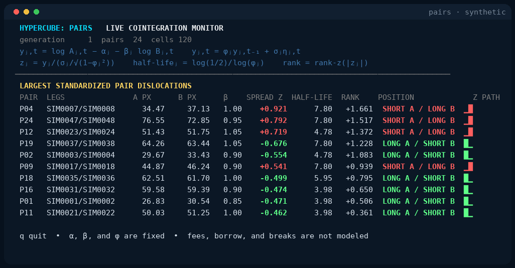Click the Z path sparkline for P12

tap(468, 132)
